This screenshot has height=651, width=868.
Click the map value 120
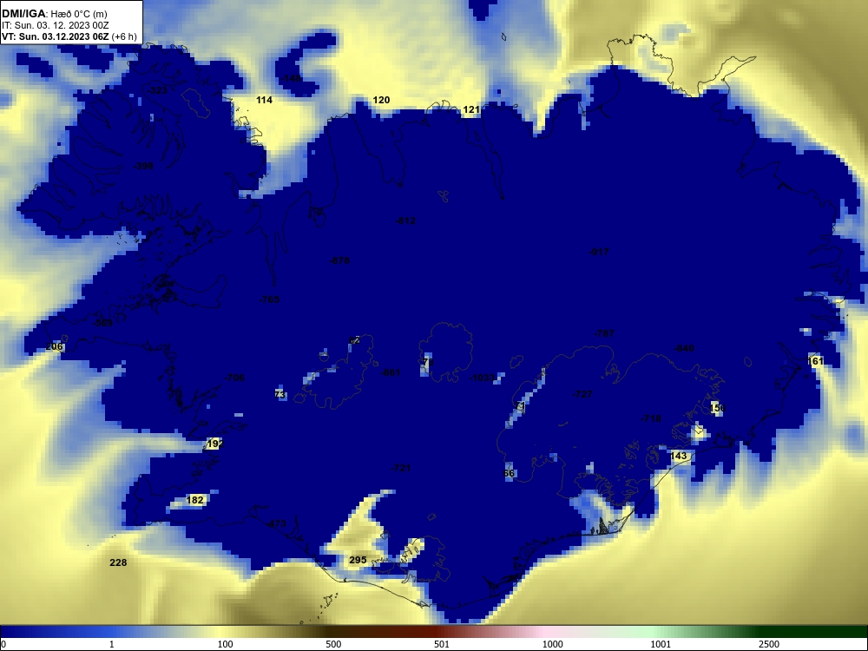click(381, 100)
